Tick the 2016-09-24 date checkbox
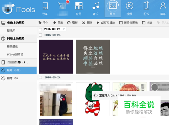The width and height of the screenshot is (169, 125). click(40, 77)
